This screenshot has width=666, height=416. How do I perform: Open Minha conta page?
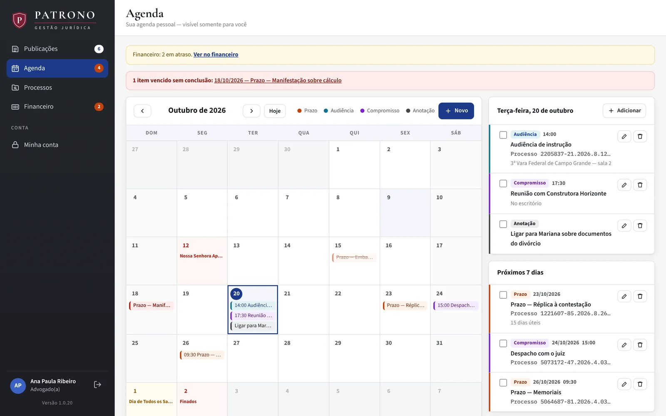(x=57, y=145)
